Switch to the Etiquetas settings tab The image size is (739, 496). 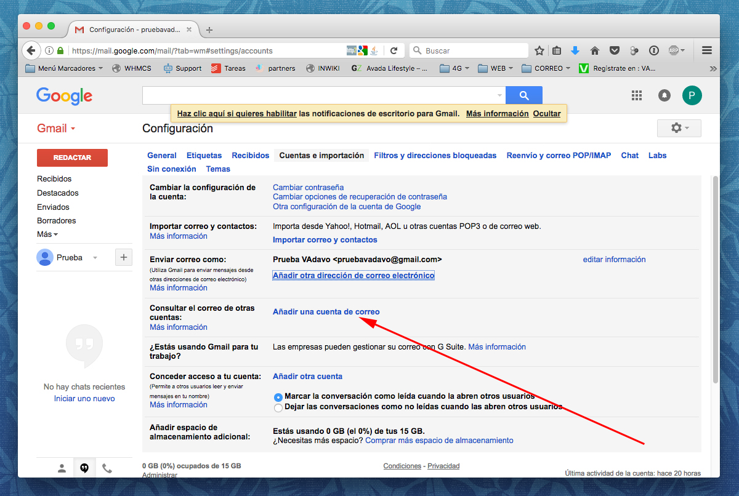coord(204,156)
